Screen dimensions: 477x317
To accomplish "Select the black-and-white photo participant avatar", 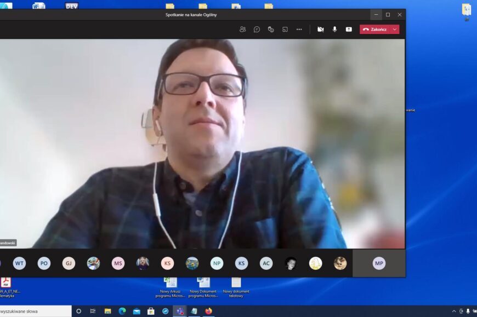I will 291,263.
